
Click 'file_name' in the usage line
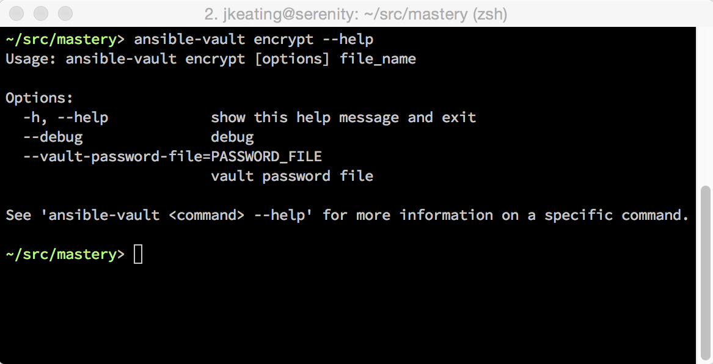pos(378,59)
